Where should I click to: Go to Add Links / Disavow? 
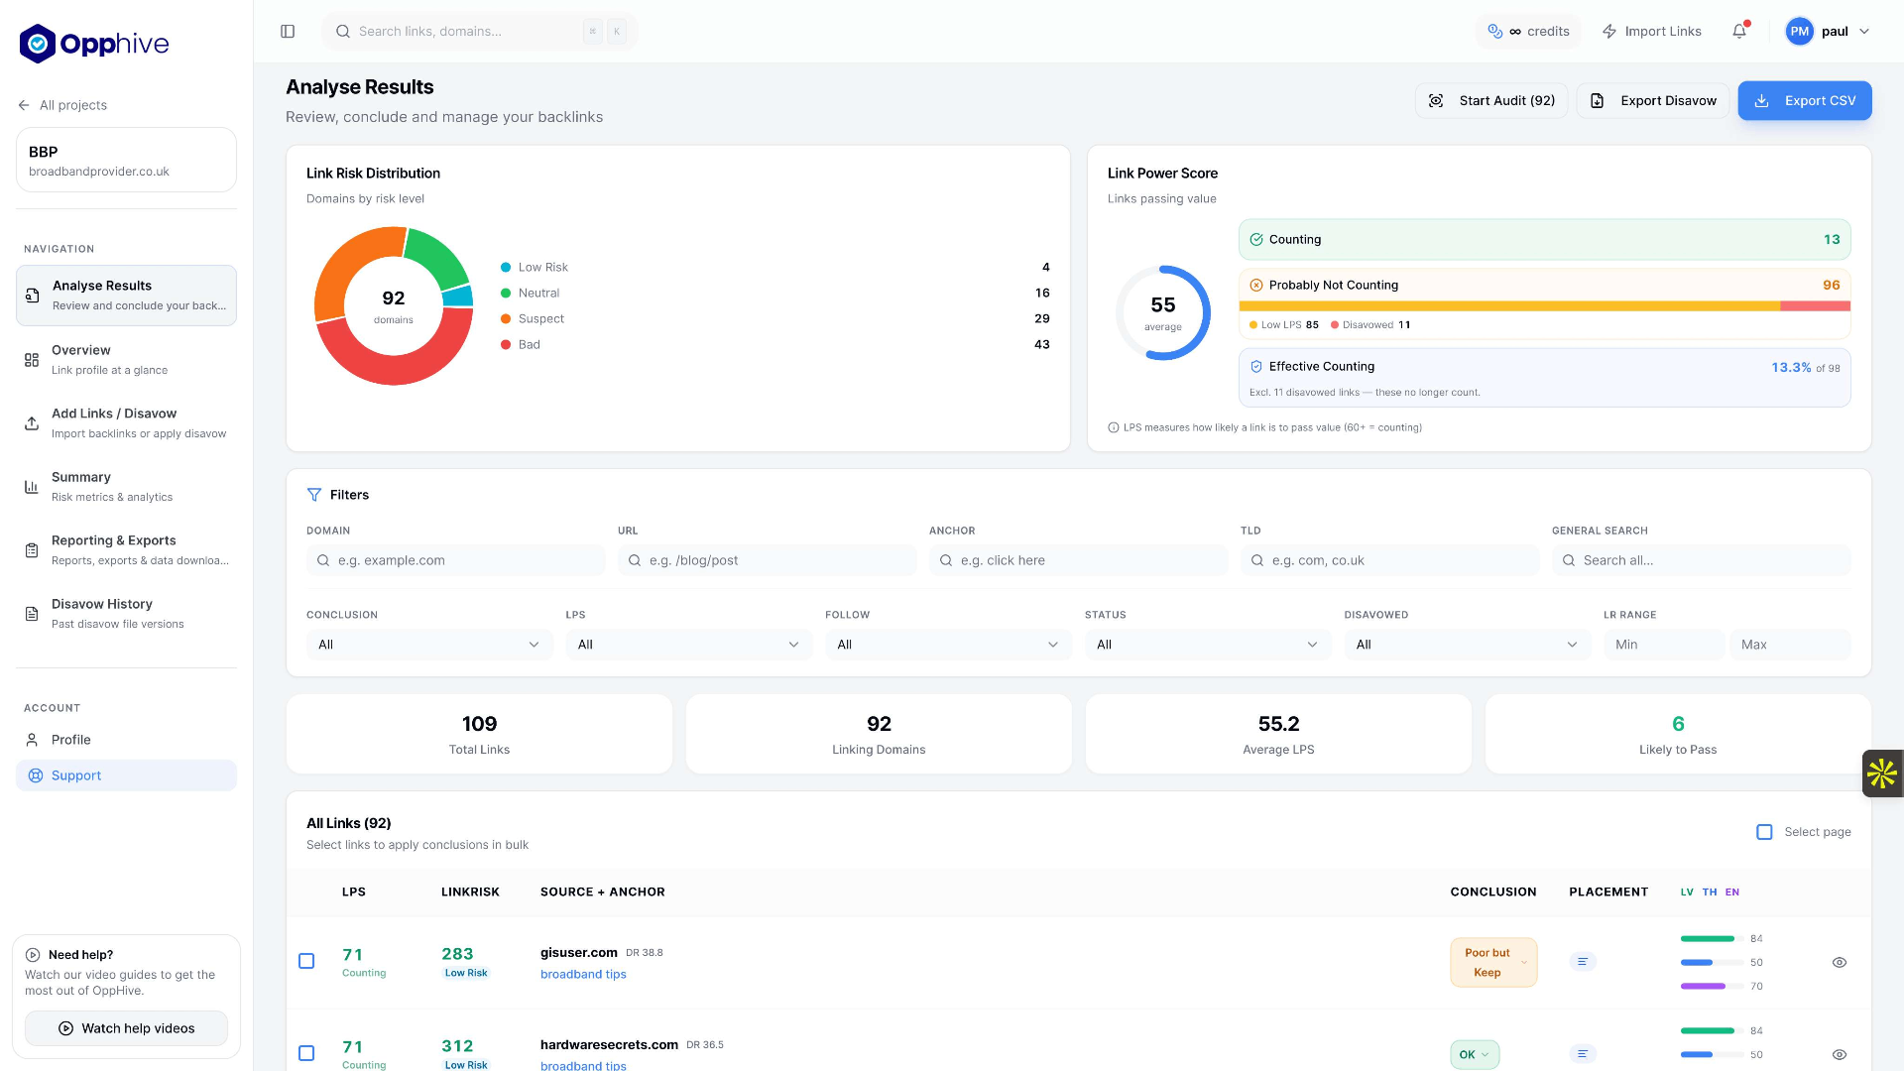(x=126, y=423)
